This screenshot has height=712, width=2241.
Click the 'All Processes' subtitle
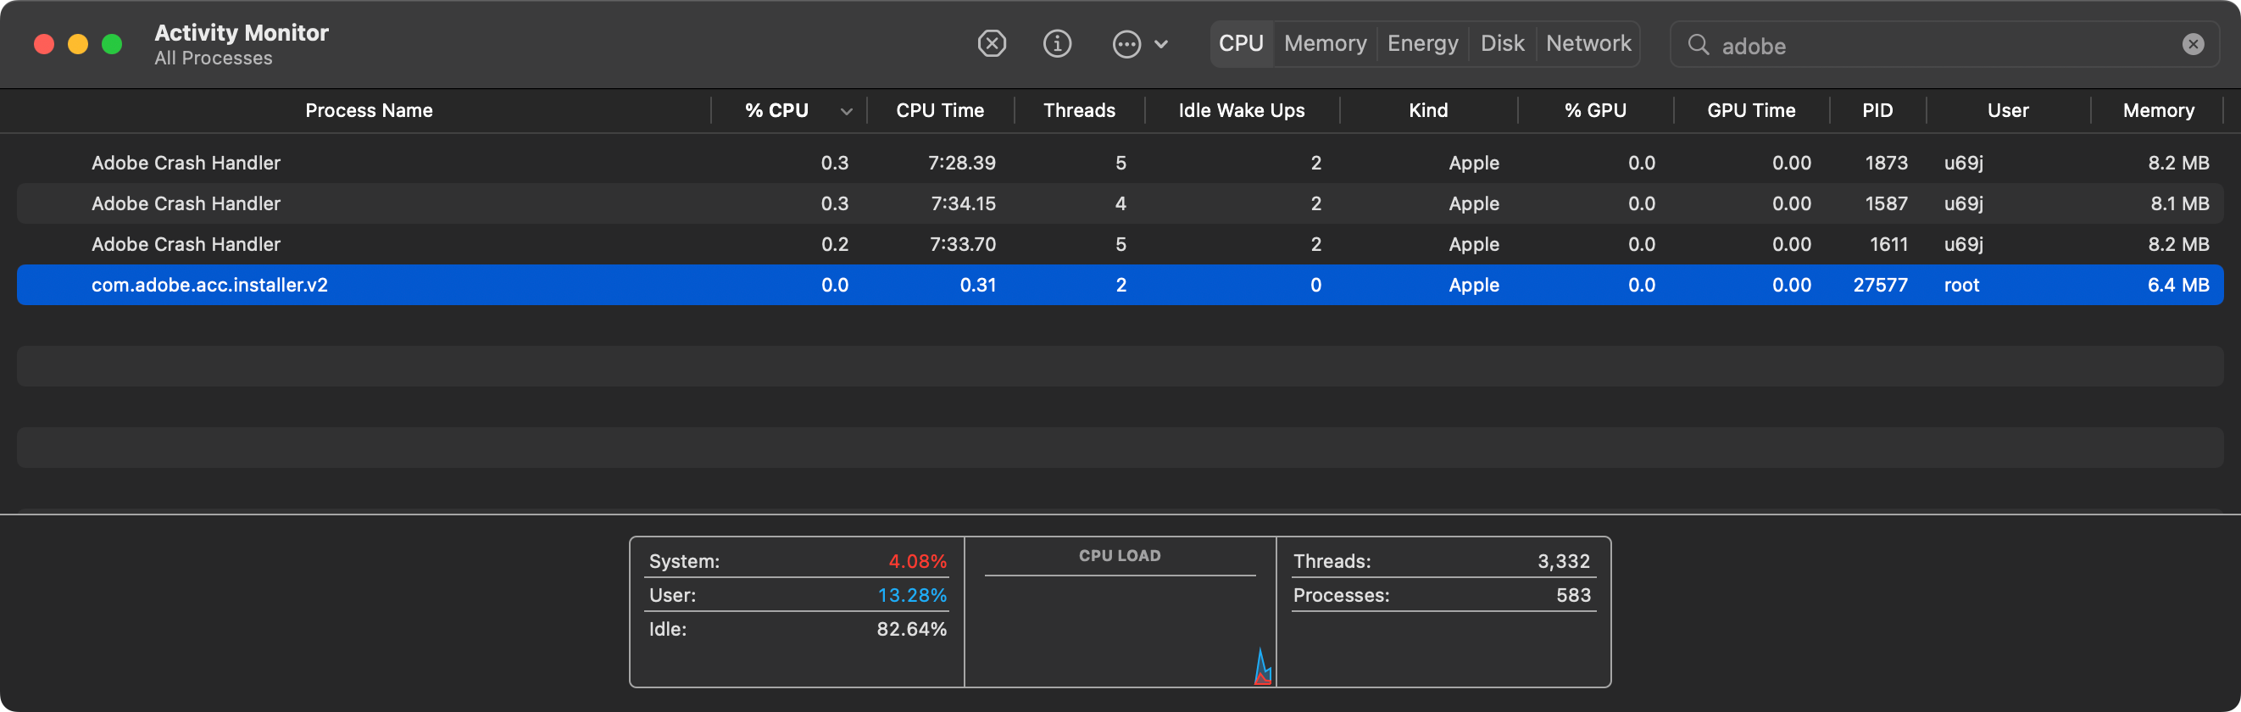213,58
